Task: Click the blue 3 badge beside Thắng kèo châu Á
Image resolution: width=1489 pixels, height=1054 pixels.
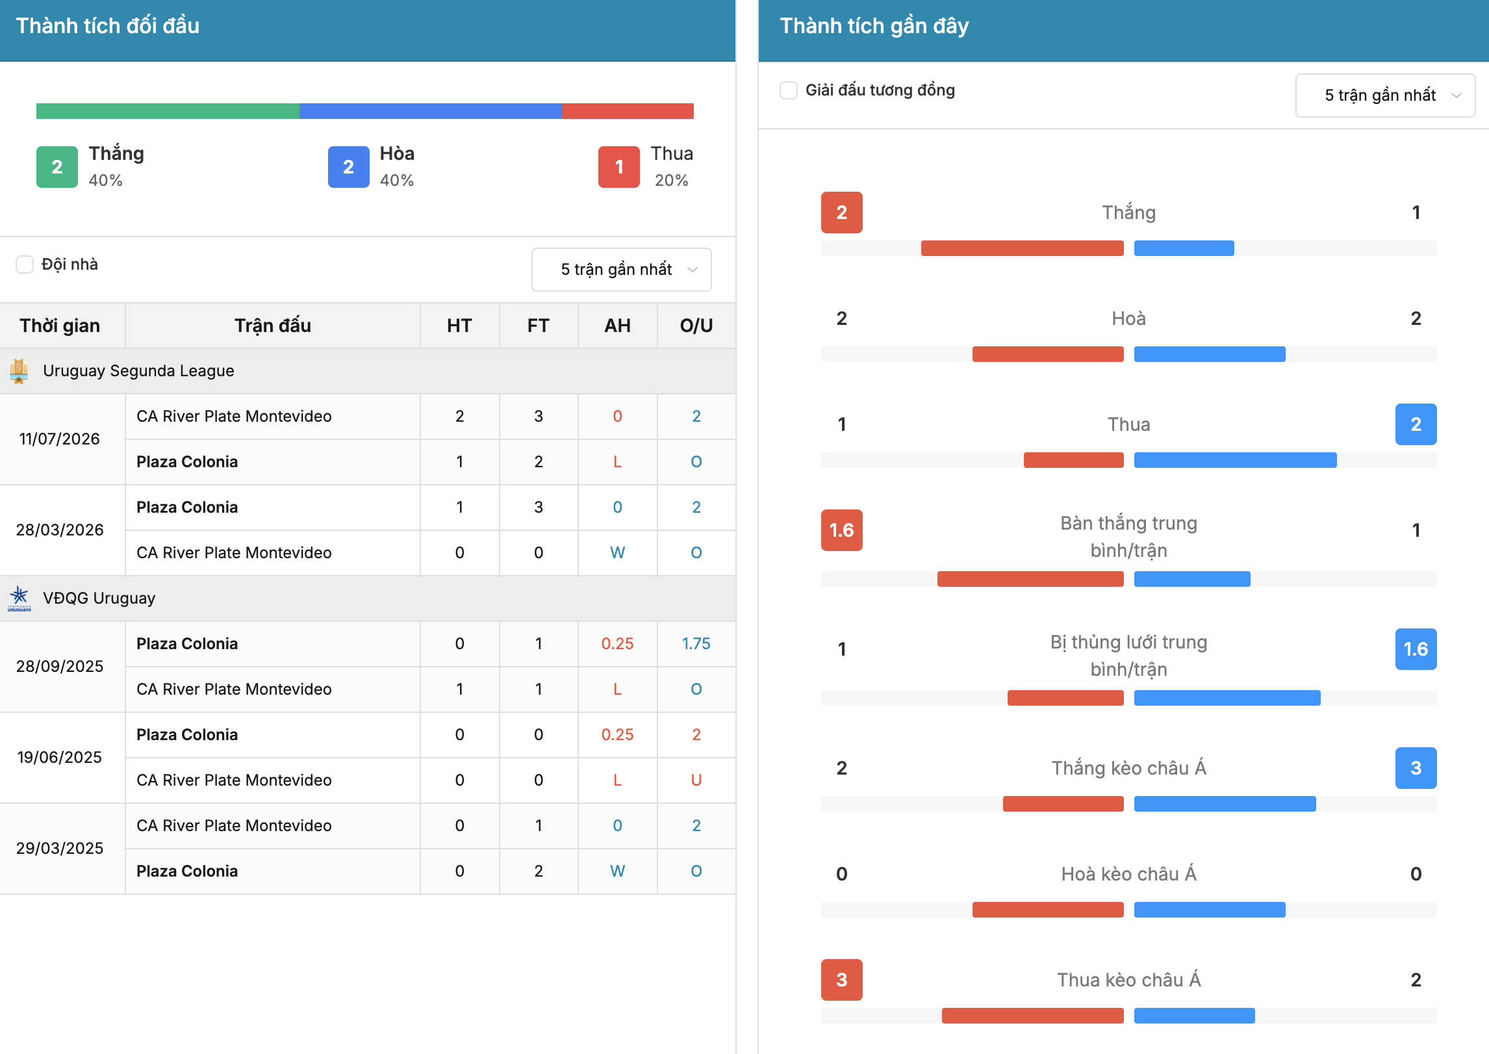Action: pos(1416,768)
